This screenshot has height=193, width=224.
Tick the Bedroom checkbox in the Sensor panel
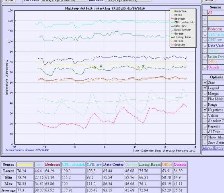coord(205,29)
